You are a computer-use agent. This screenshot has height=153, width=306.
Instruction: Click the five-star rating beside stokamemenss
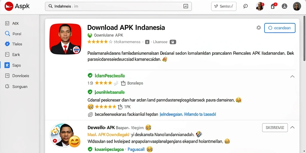[100, 42]
